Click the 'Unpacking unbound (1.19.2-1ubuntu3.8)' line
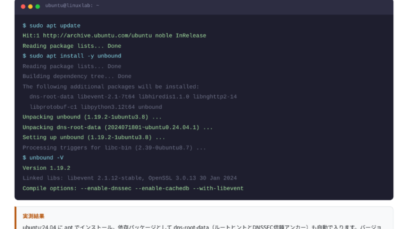 [92, 117]
